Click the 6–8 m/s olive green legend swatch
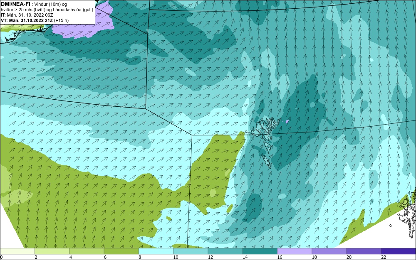416x260 pixels. click(121, 251)
